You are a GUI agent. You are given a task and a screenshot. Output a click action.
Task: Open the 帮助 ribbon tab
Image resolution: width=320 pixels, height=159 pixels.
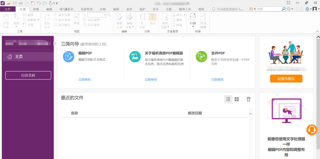[x=201, y=9]
